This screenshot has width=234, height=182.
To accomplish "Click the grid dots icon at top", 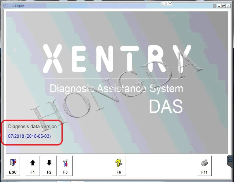I will pyautogui.click(x=163, y=3).
